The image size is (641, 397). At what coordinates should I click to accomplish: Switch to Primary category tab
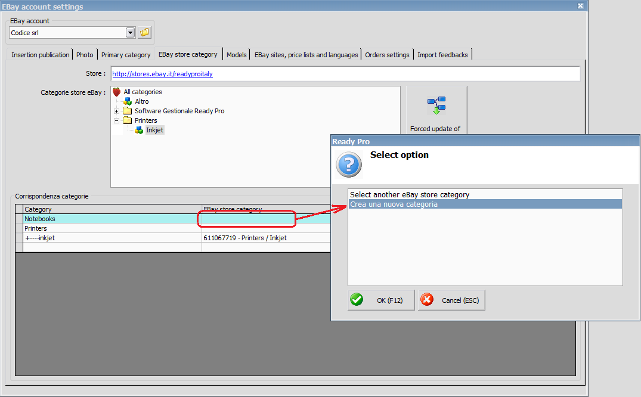pyautogui.click(x=126, y=55)
